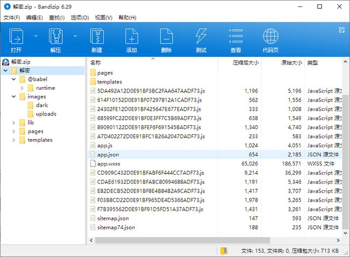Click the Delete (删除) icon

tap(166, 40)
